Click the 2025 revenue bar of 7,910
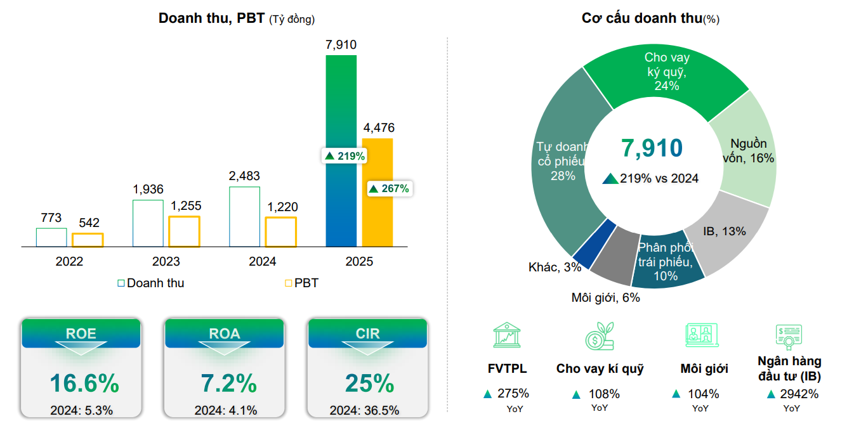Screen dimensions: 847x421 [341, 151]
